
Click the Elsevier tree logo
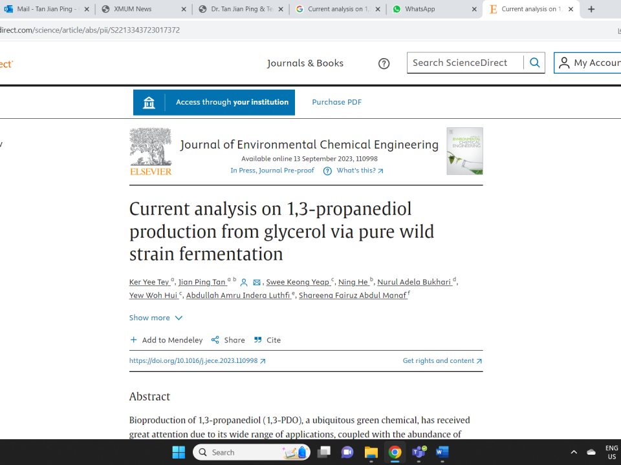click(x=151, y=151)
